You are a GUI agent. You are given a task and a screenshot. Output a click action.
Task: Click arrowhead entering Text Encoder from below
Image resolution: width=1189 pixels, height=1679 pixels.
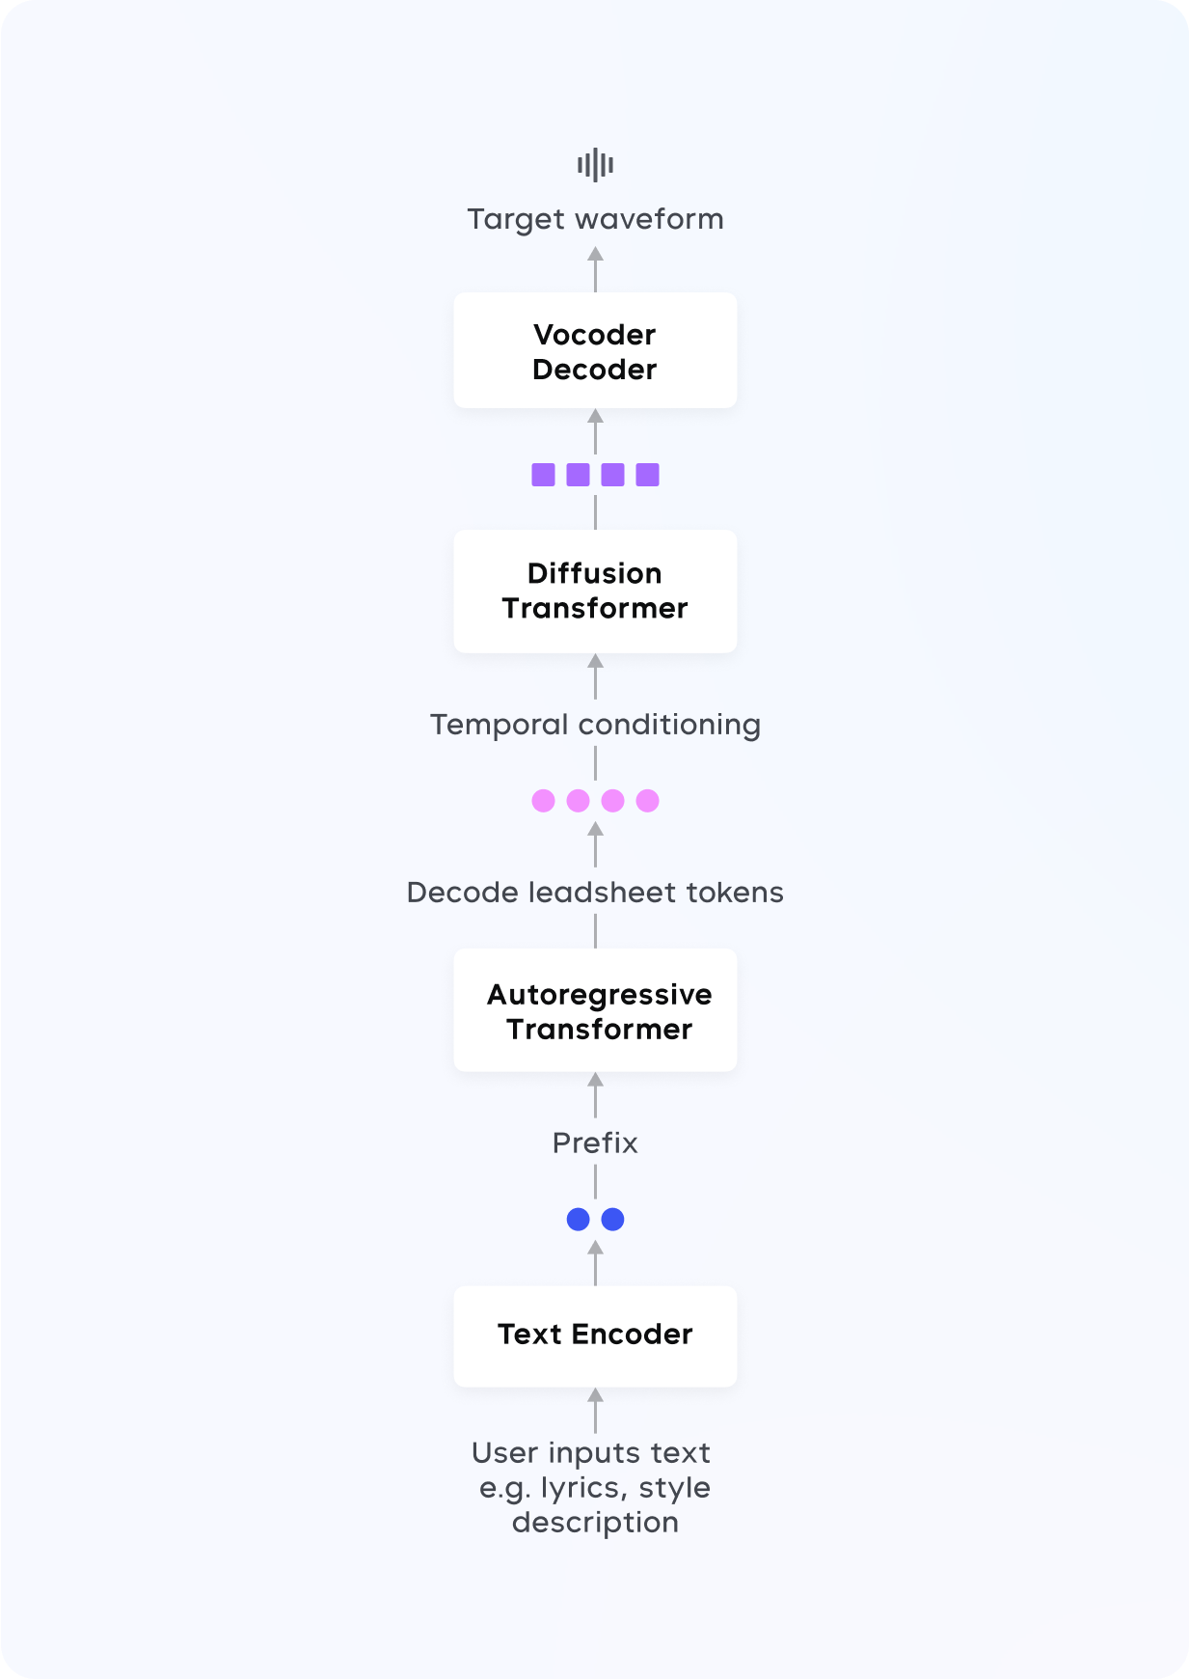[x=595, y=1395]
